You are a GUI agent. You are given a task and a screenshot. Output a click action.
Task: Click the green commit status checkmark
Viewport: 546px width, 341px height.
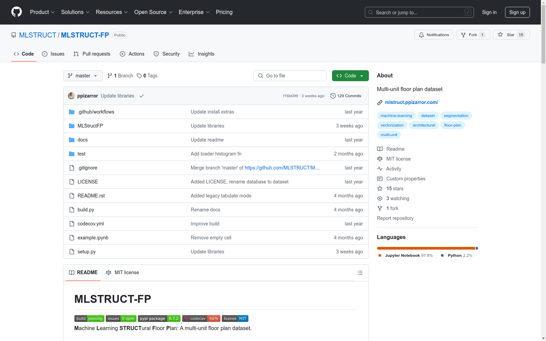[x=142, y=96]
